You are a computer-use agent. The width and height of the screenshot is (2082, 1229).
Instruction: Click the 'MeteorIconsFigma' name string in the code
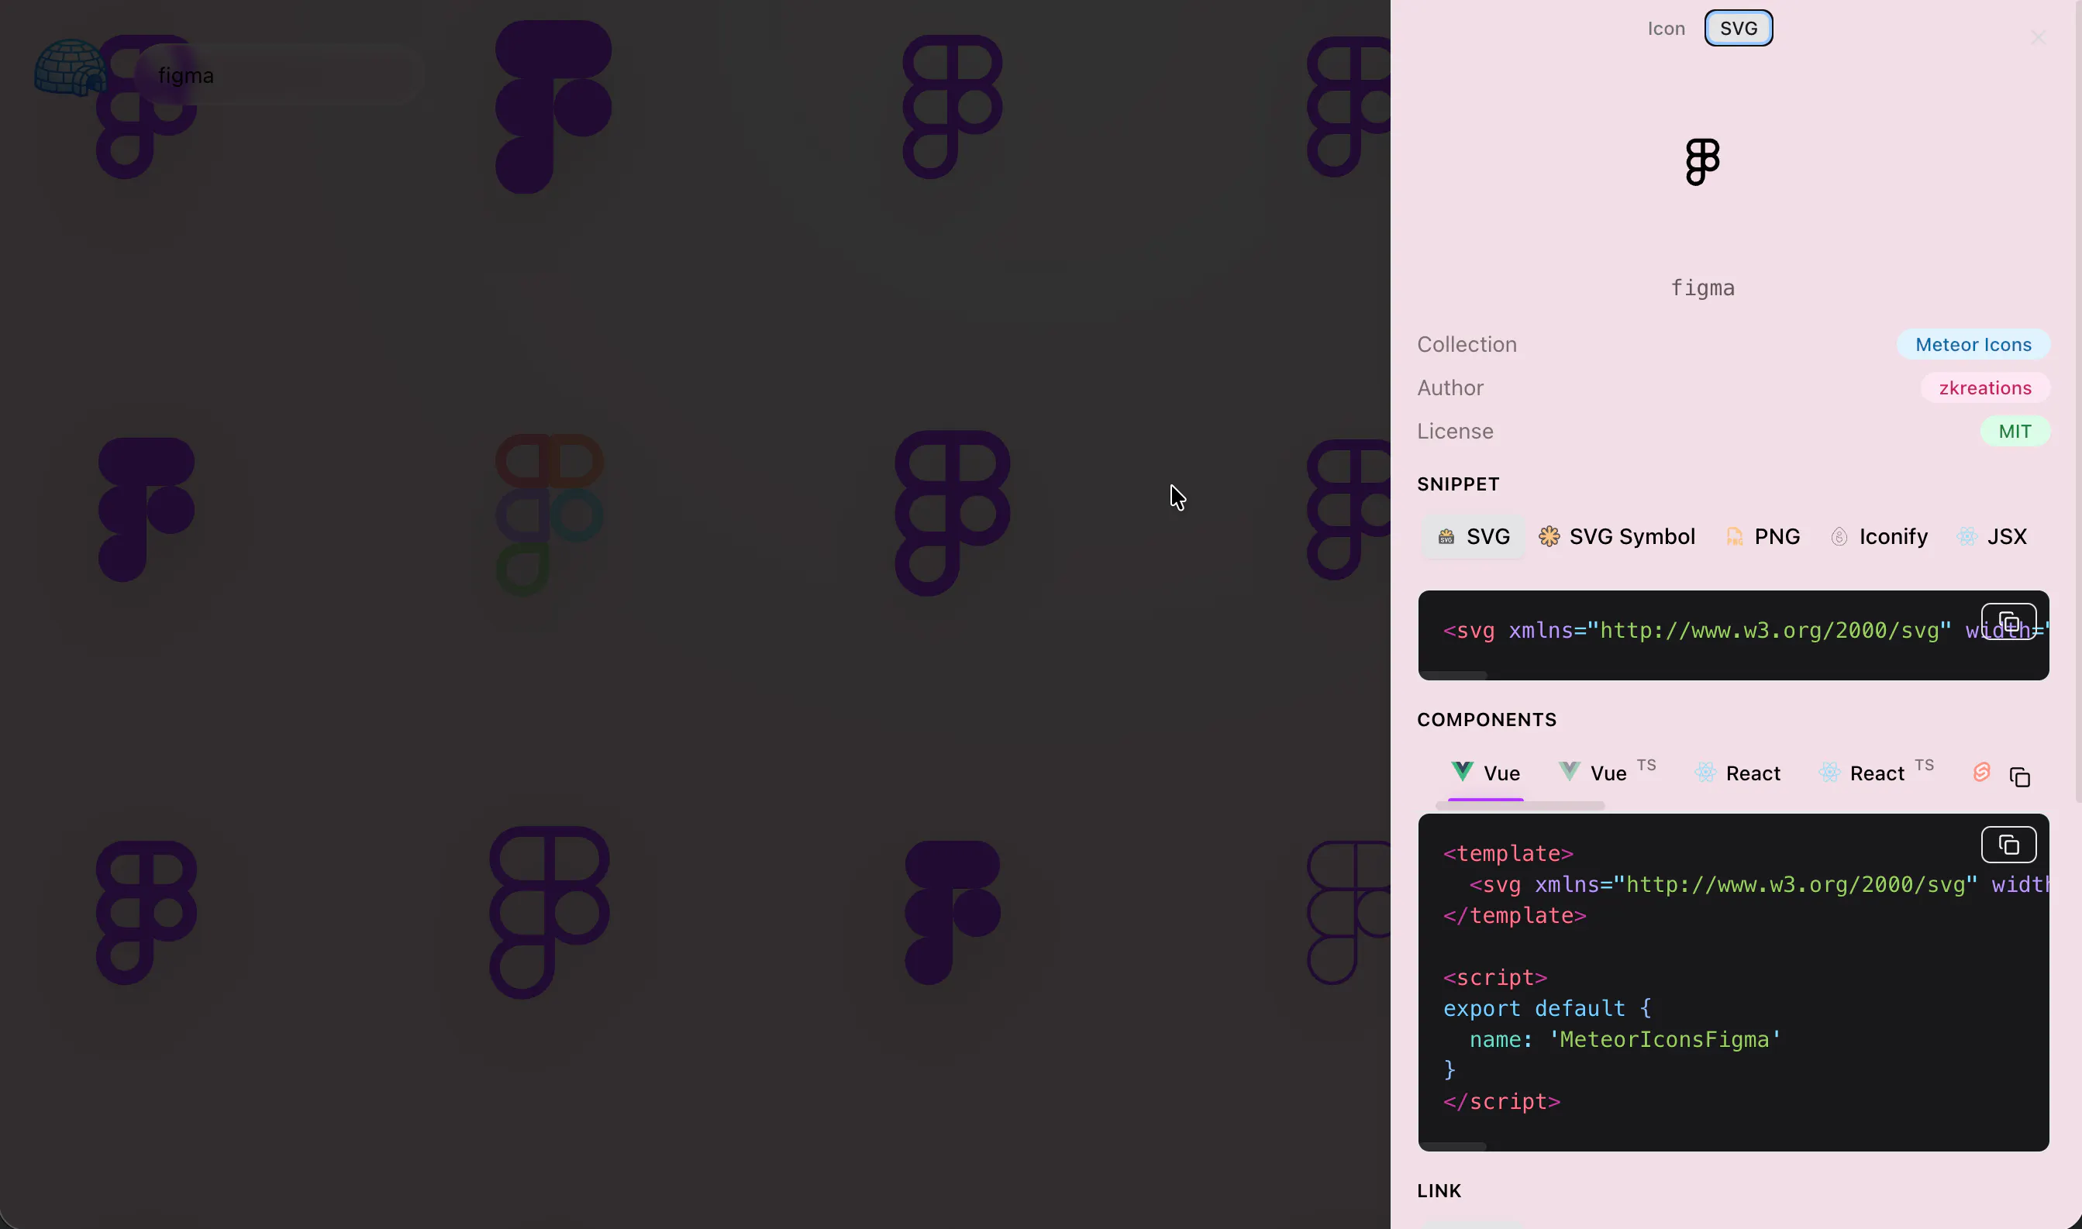[x=1665, y=1039]
